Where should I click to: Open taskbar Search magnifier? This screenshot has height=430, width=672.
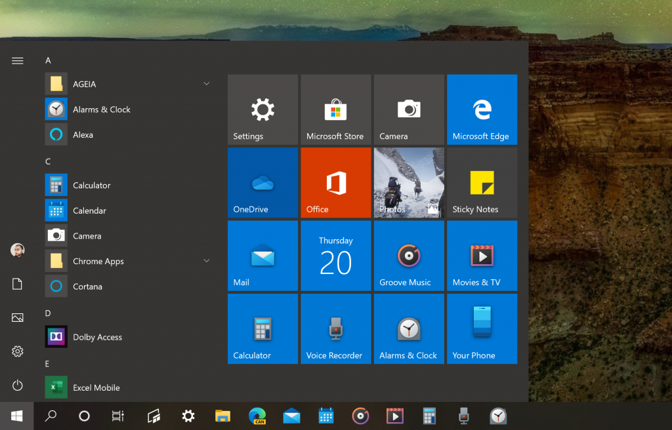pos(51,416)
